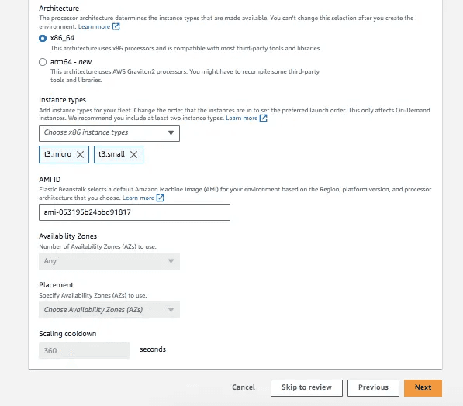The image size is (463, 406).
Task: Select the arm64 architecture radio button
Action: (x=43, y=62)
